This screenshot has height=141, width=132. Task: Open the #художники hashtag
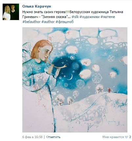(x=90, y=17)
